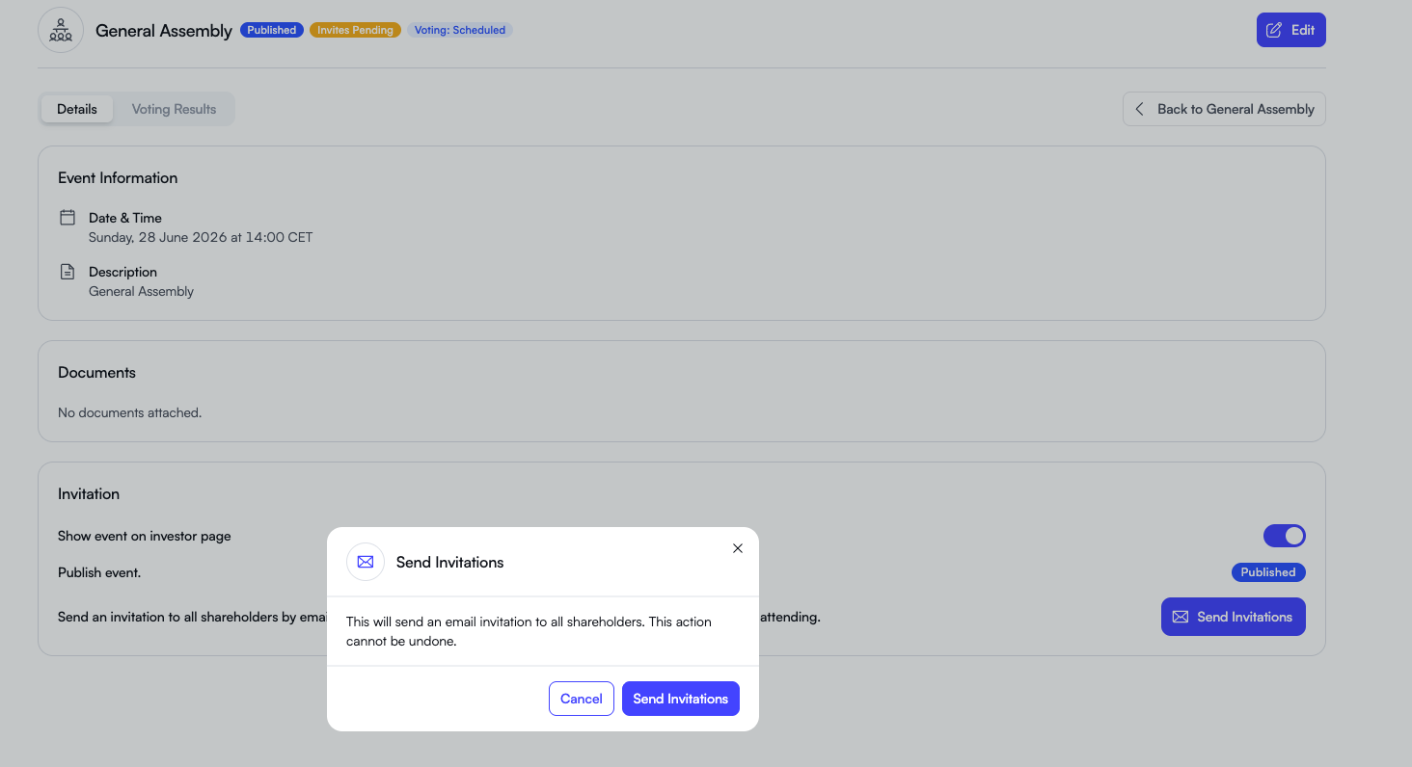Image resolution: width=1412 pixels, height=767 pixels.
Task: Click the Send Invitations button in Invitation card
Action: click(1233, 617)
